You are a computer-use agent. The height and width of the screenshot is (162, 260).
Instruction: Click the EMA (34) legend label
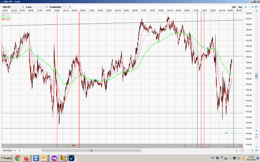6,19
